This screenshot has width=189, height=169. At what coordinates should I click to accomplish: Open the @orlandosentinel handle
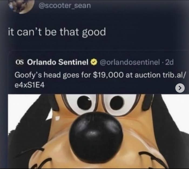[129, 62]
